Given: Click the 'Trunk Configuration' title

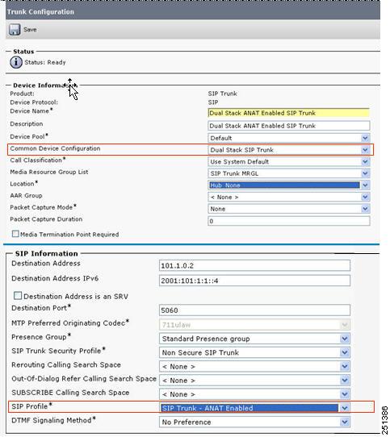Looking at the screenshot, I should click(40, 12).
